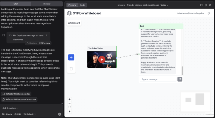215x118 pixels.
Task: Click the trash delete icon
Action: [71, 68]
